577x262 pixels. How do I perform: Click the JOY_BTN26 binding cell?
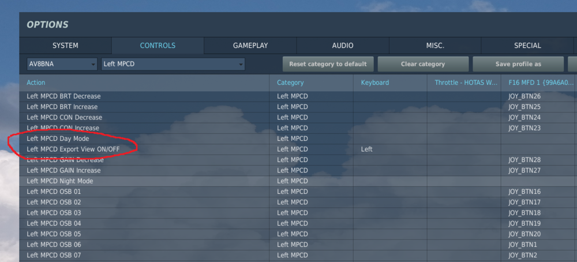[539, 96]
